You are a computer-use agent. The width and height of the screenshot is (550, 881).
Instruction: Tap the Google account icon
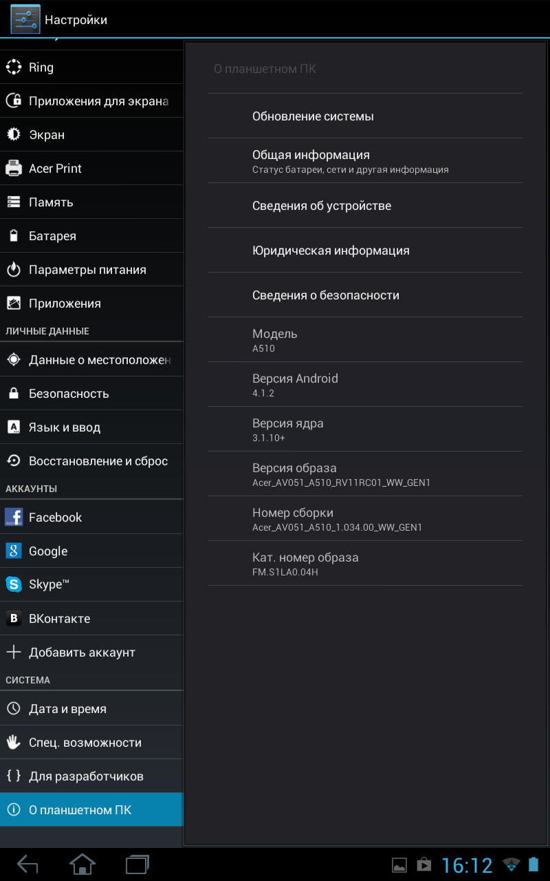[14, 551]
